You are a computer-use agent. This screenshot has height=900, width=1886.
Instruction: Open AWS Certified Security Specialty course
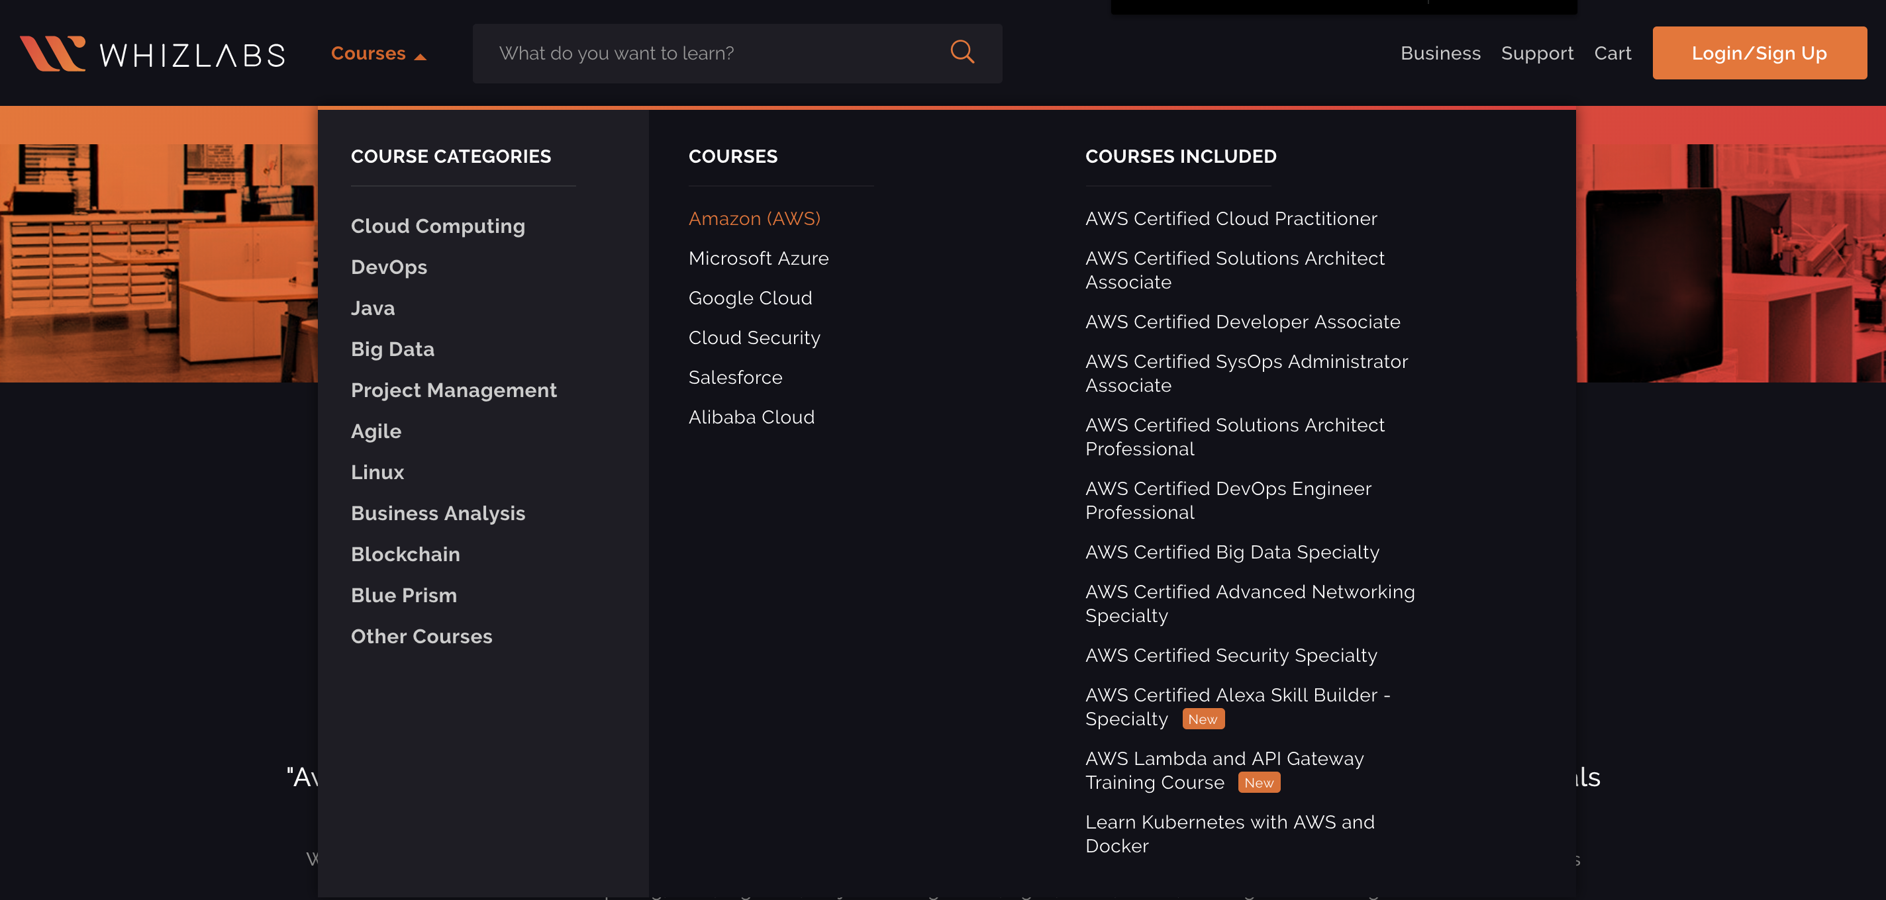click(x=1230, y=656)
